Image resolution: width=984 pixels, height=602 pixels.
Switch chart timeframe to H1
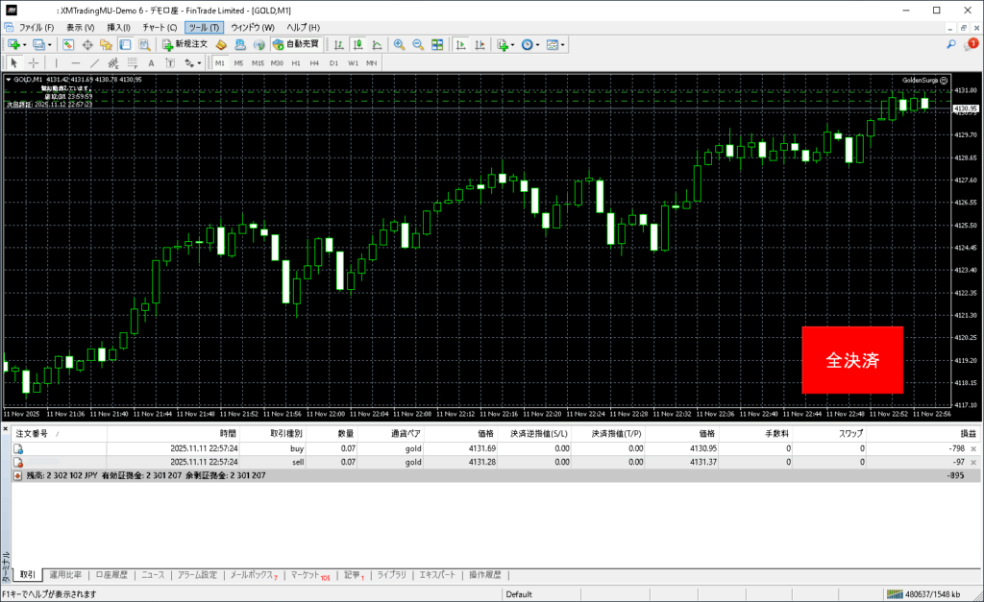[x=296, y=63]
